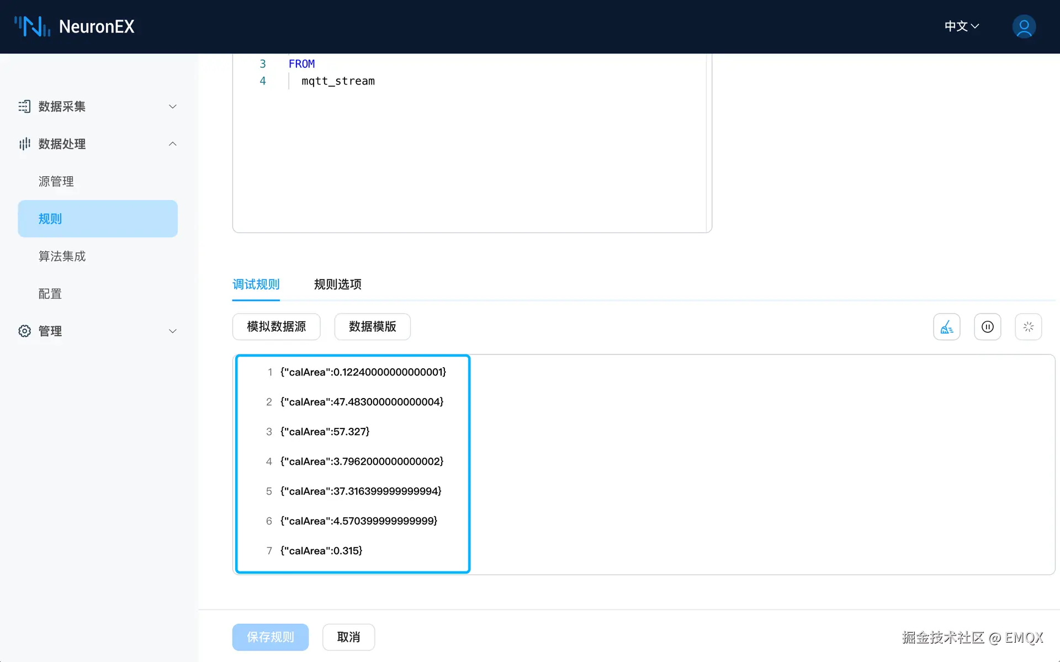Click the 保存规则 button
1060x662 pixels.
tap(271, 637)
